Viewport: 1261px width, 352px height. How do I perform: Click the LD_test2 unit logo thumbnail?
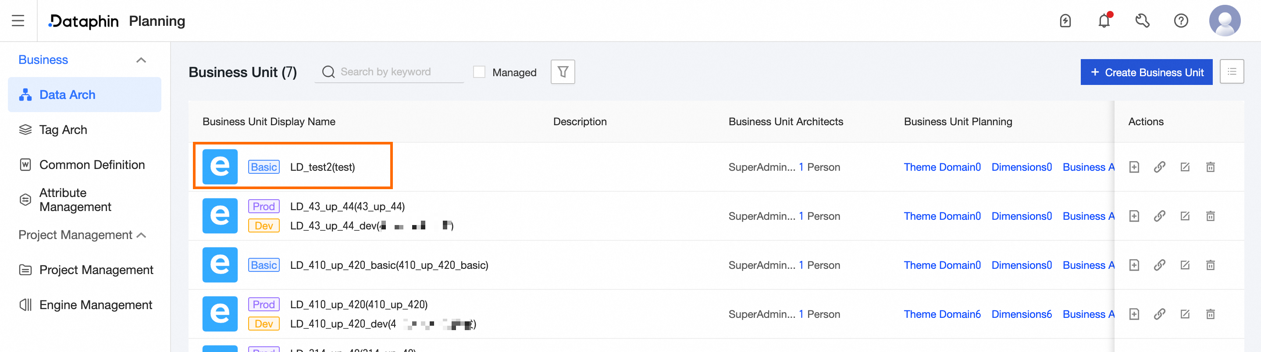click(x=220, y=167)
